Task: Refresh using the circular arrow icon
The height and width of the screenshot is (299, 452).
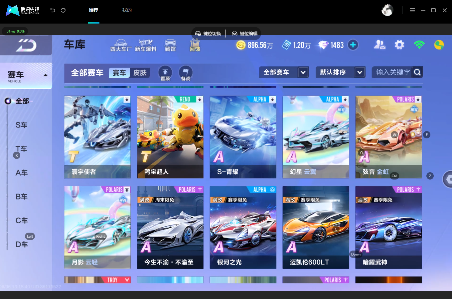Action: tap(63, 10)
